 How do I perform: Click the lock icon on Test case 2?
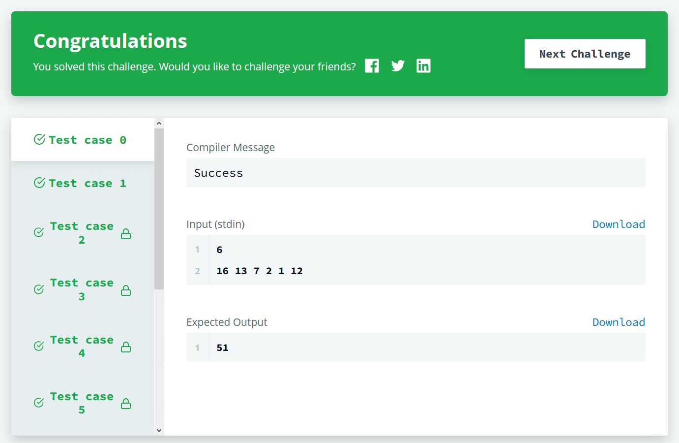coord(126,234)
